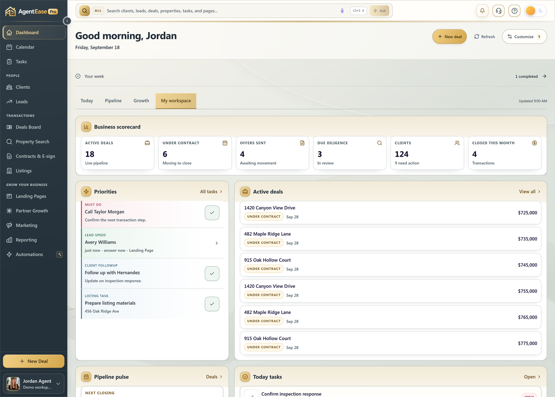The height and width of the screenshot is (397, 555).
Task: Click the Active Deals briefcase icon
Action: pyautogui.click(x=147, y=143)
